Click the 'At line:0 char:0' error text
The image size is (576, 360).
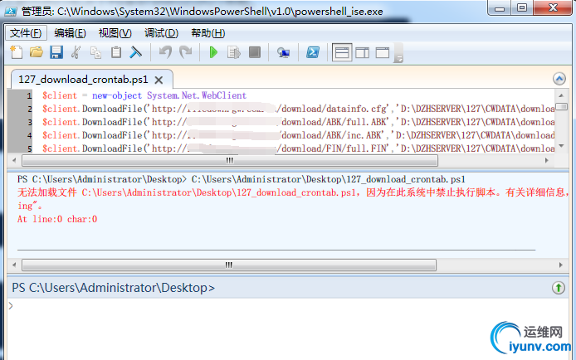57,219
